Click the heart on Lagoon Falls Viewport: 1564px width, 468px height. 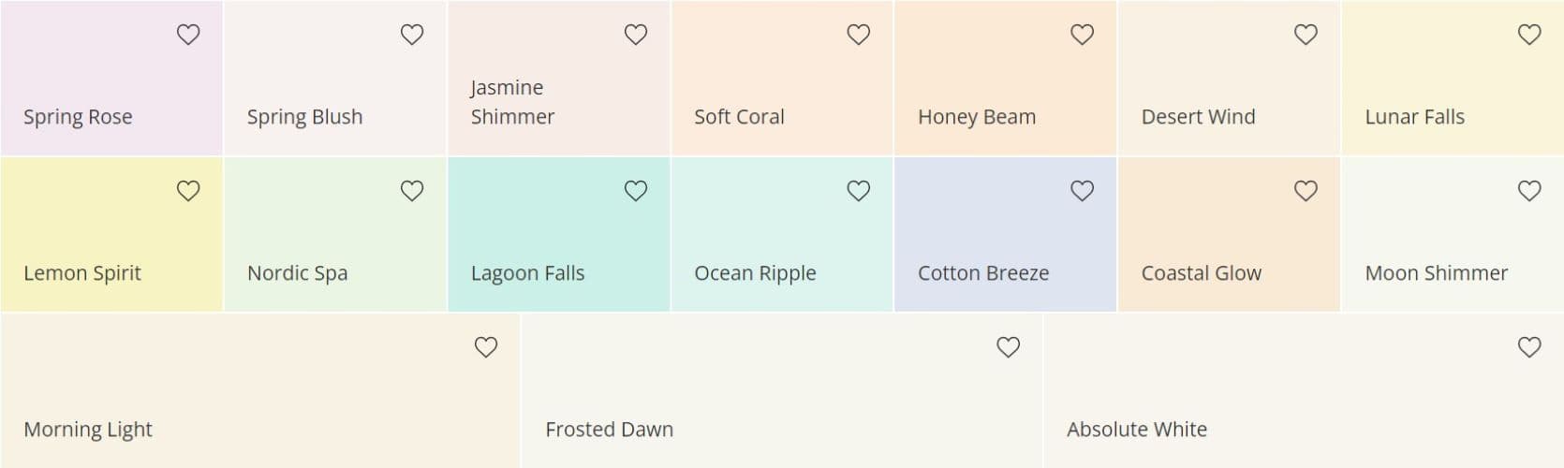coord(636,191)
